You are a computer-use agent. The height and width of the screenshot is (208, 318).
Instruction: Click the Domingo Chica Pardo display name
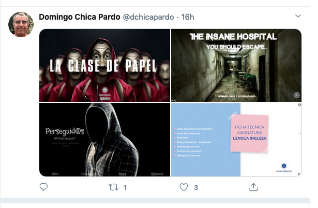80,17
